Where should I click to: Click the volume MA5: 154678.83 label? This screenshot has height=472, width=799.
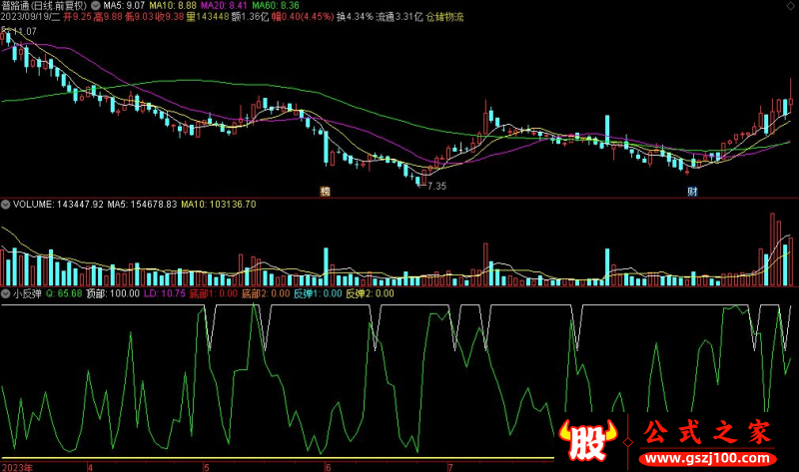tap(142, 205)
